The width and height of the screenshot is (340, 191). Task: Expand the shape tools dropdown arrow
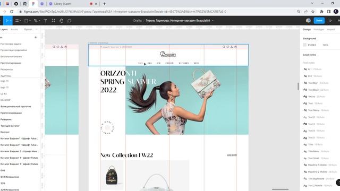(x=30, y=21)
